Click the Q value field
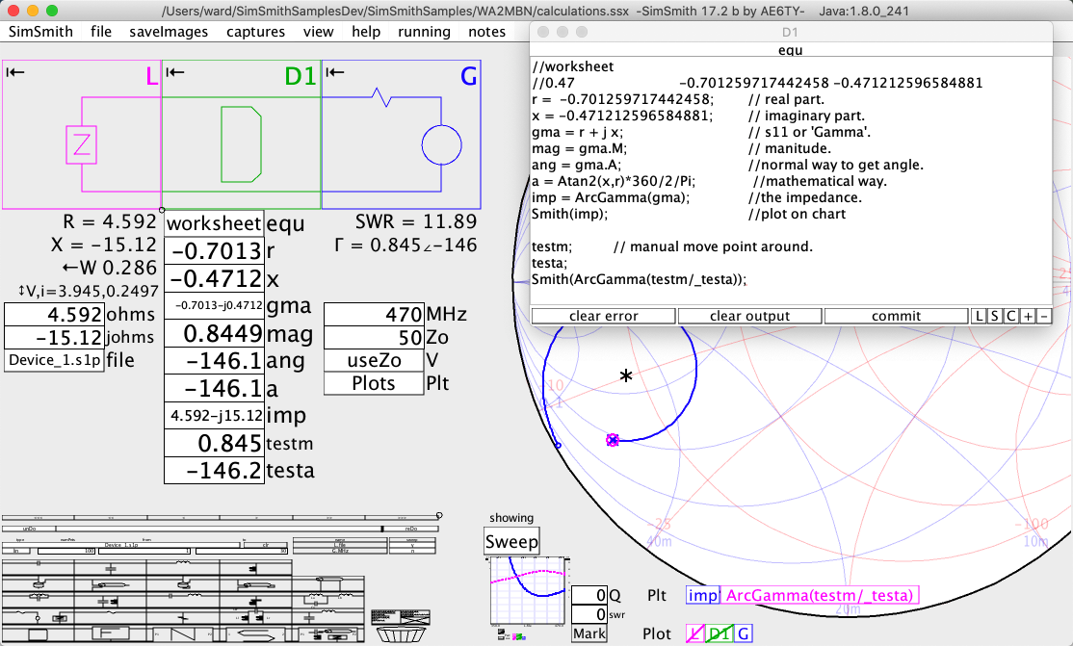 click(589, 595)
